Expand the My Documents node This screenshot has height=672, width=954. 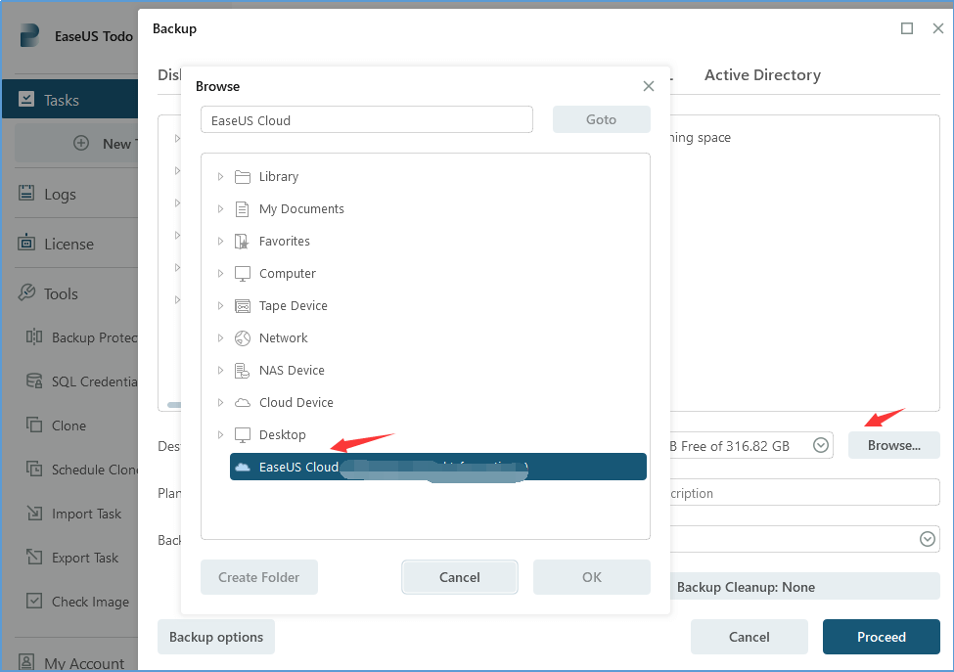[x=220, y=209]
